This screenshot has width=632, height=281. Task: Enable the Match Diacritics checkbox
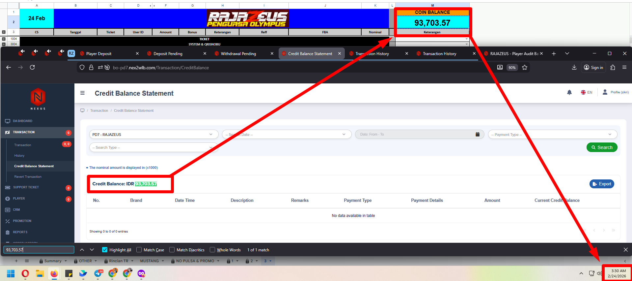pyautogui.click(x=172, y=250)
